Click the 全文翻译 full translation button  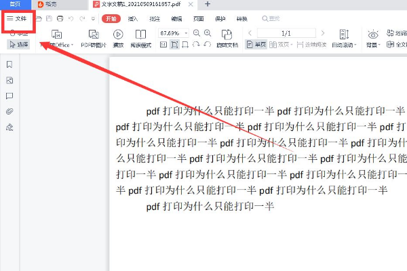(397, 45)
